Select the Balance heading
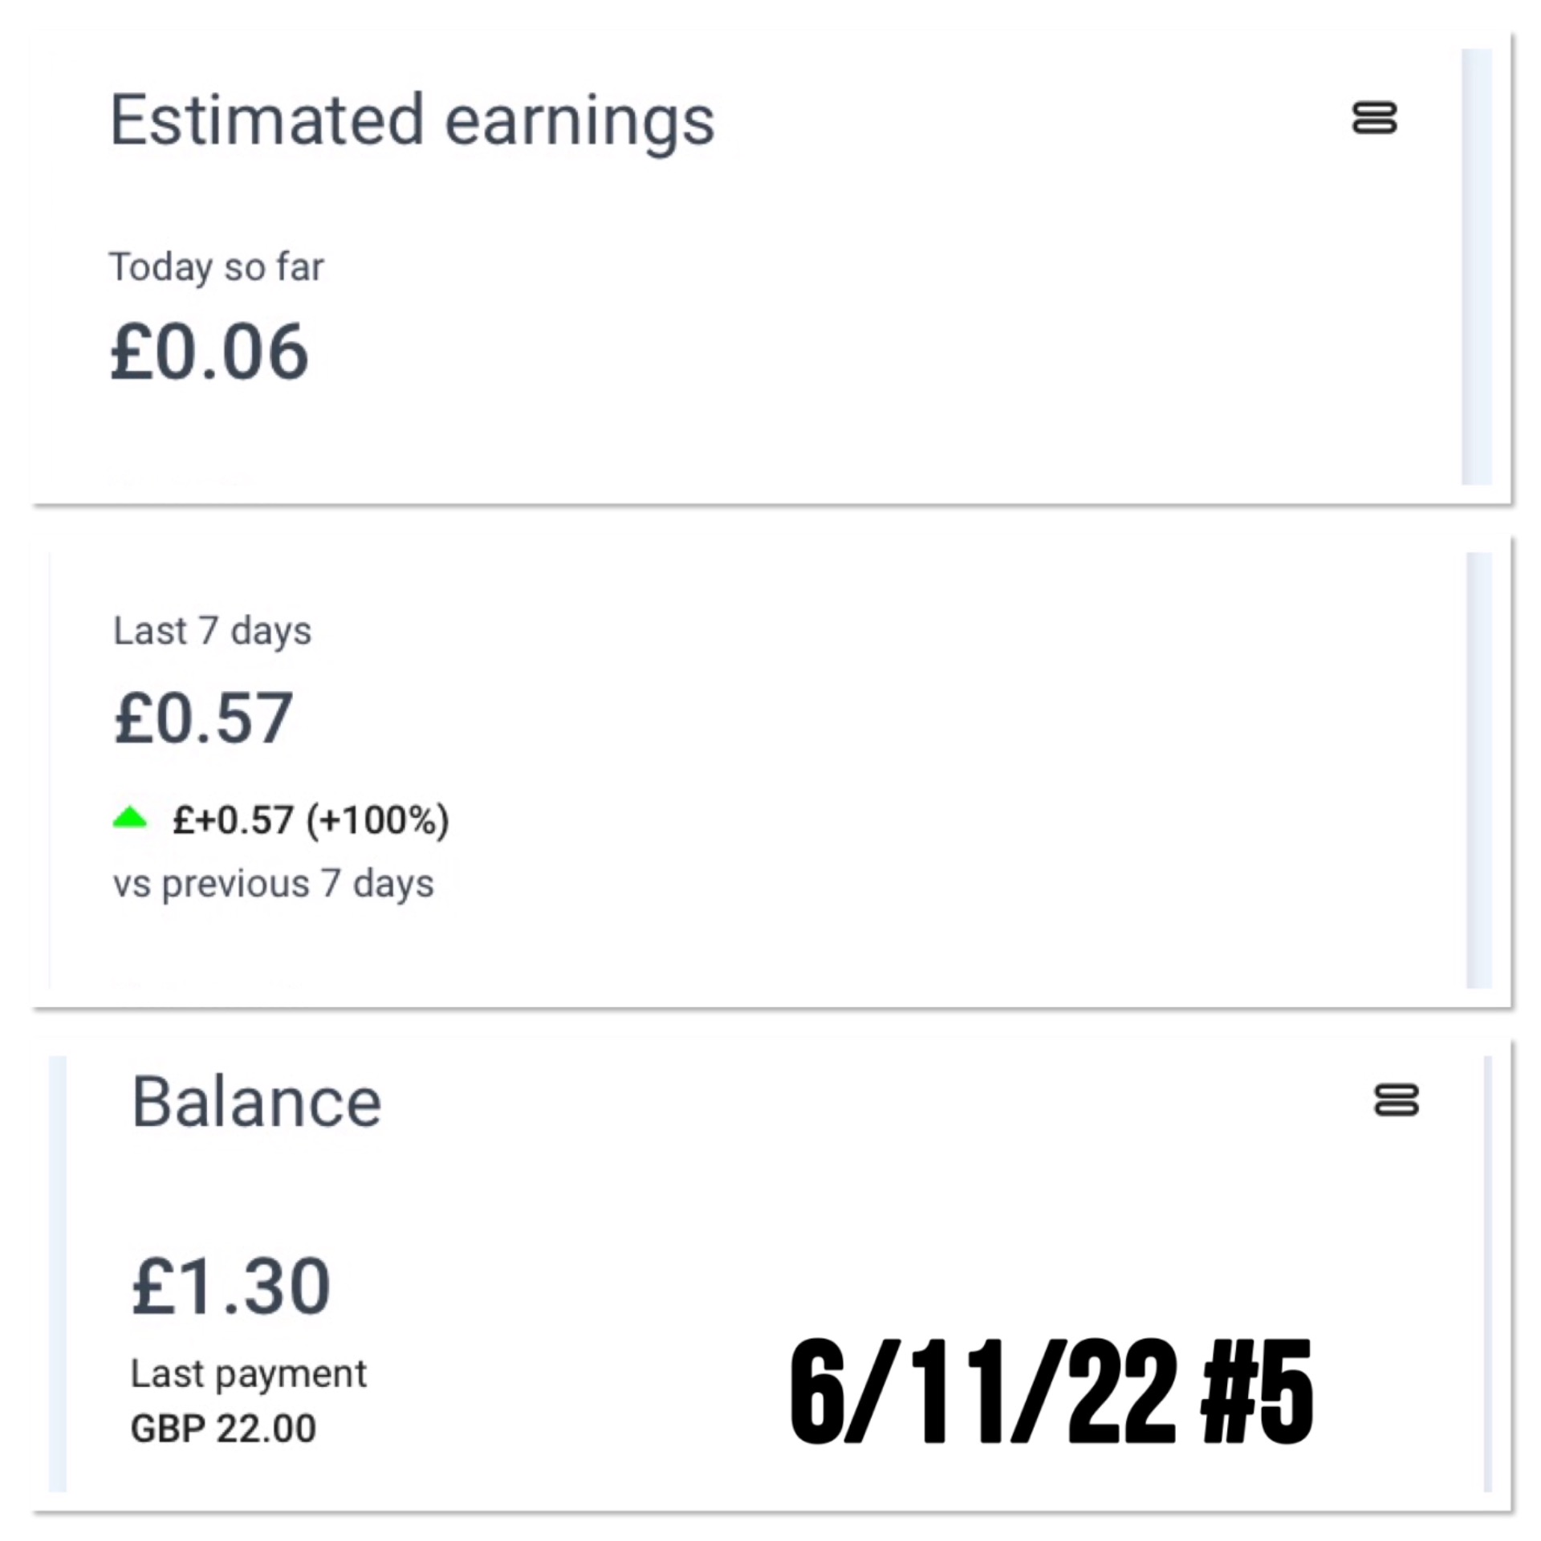 256,1102
